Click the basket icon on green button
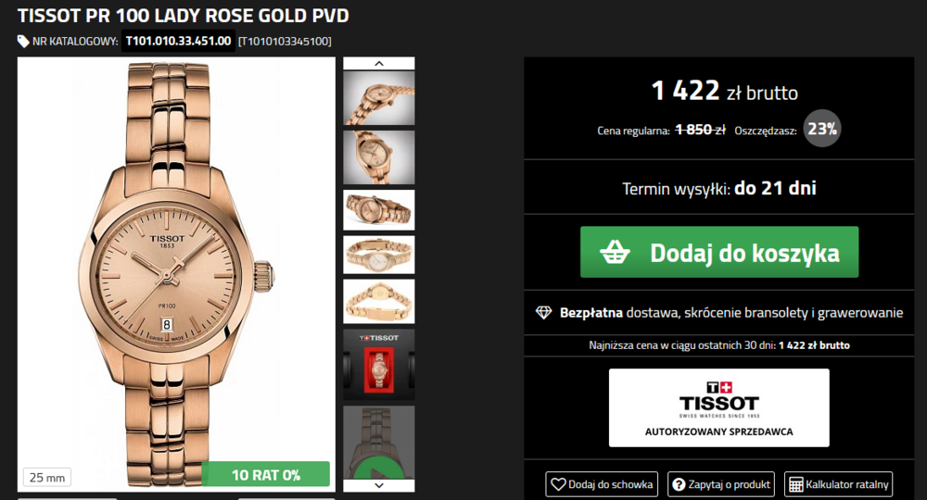This screenshot has height=500, width=927. click(615, 252)
